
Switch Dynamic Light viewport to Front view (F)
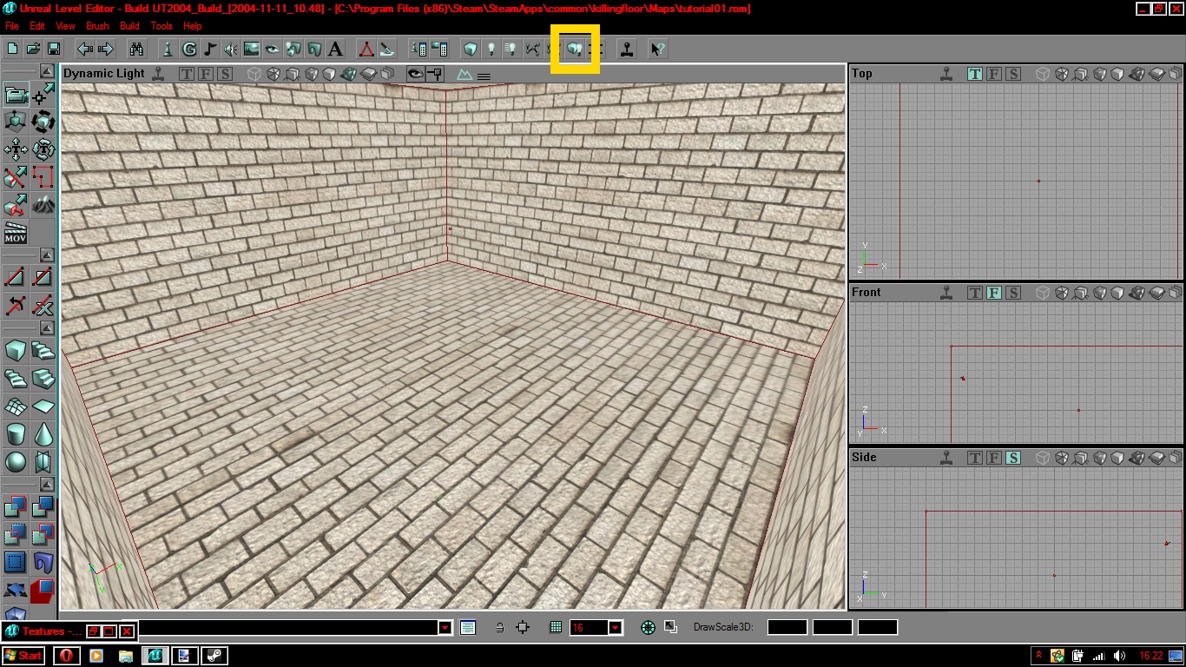click(206, 74)
